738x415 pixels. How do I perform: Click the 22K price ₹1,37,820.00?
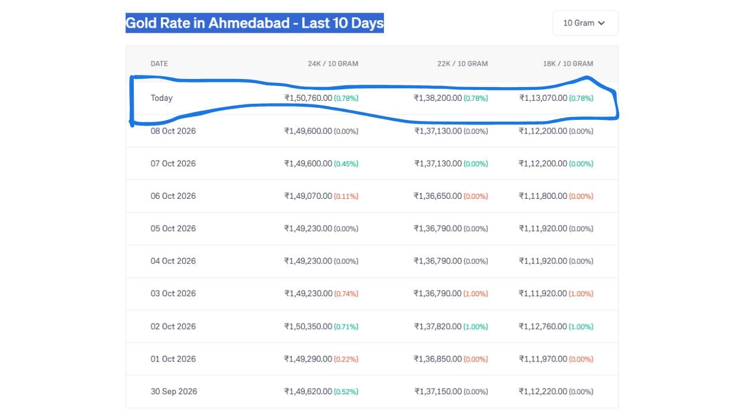coord(438,326)
